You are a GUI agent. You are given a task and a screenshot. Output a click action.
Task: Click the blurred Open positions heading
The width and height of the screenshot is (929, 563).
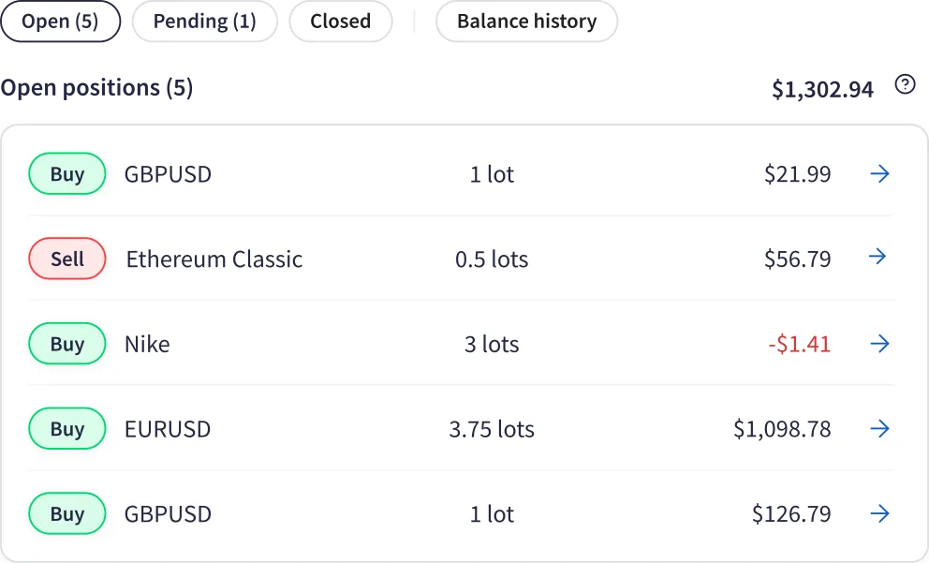coord(96,87)
